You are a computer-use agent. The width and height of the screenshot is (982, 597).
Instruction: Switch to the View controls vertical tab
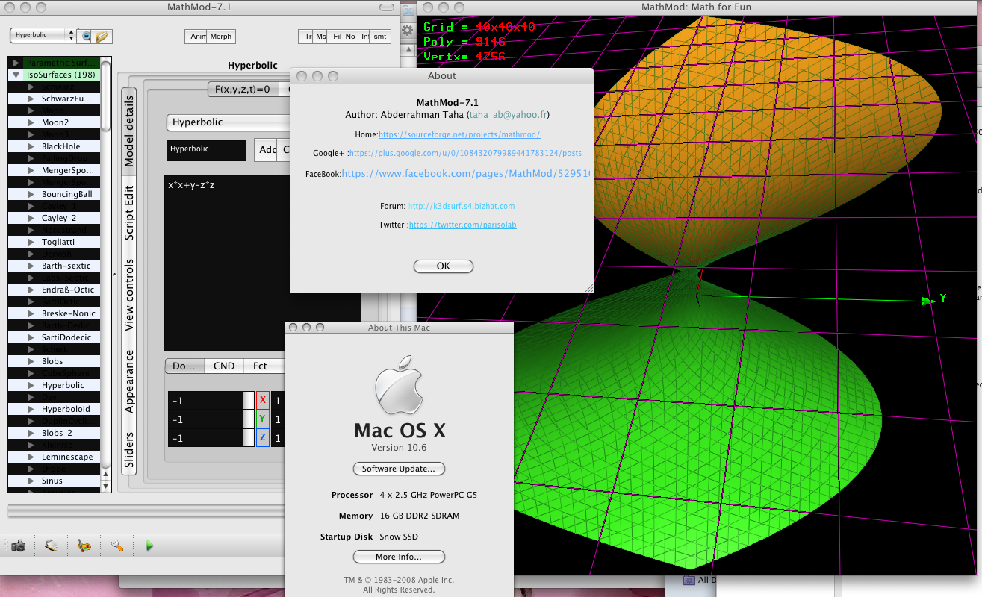[x=129, y=295]
